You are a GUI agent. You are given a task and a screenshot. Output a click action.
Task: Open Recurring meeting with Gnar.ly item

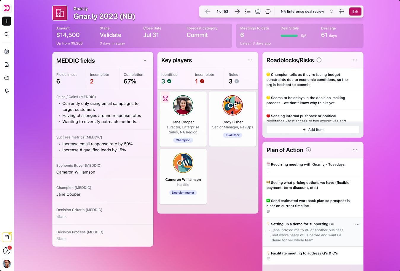point(313,167)
